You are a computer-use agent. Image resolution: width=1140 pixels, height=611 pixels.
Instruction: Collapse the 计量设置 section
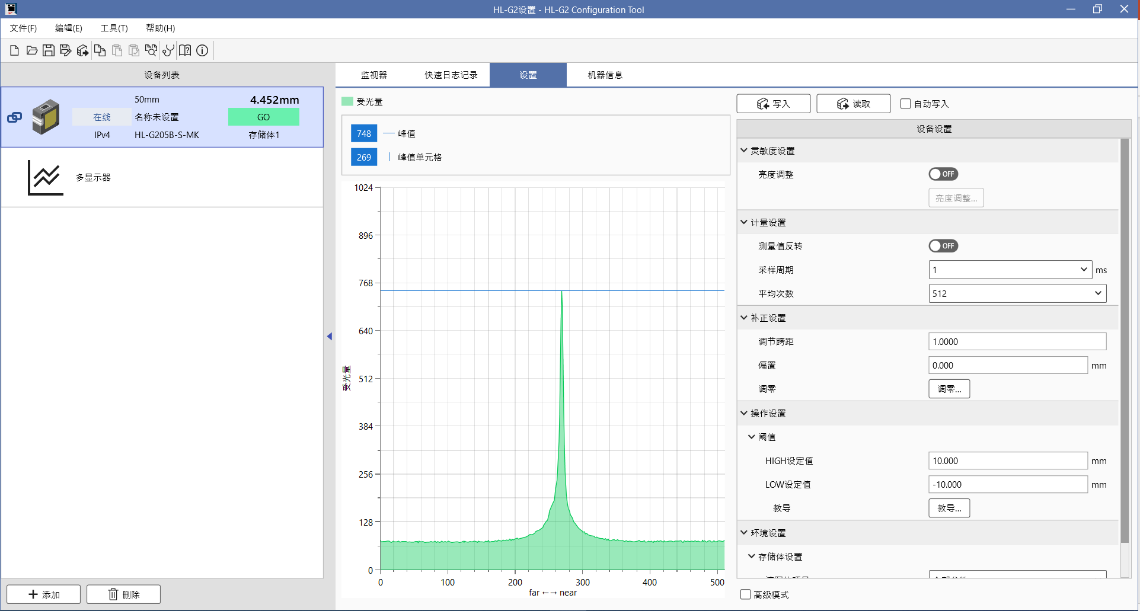tap(744, 222)
